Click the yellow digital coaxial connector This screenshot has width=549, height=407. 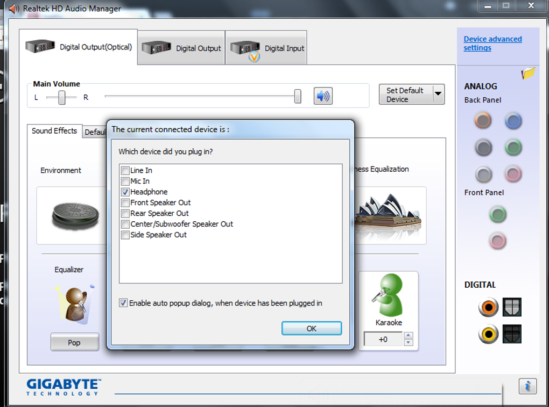tap(488, 334)
